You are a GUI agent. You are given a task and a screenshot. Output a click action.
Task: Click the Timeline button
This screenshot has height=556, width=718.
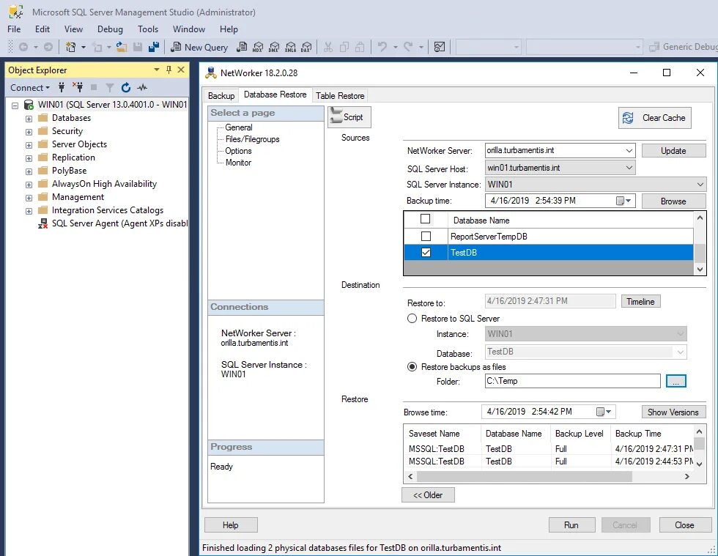(640, 301)
